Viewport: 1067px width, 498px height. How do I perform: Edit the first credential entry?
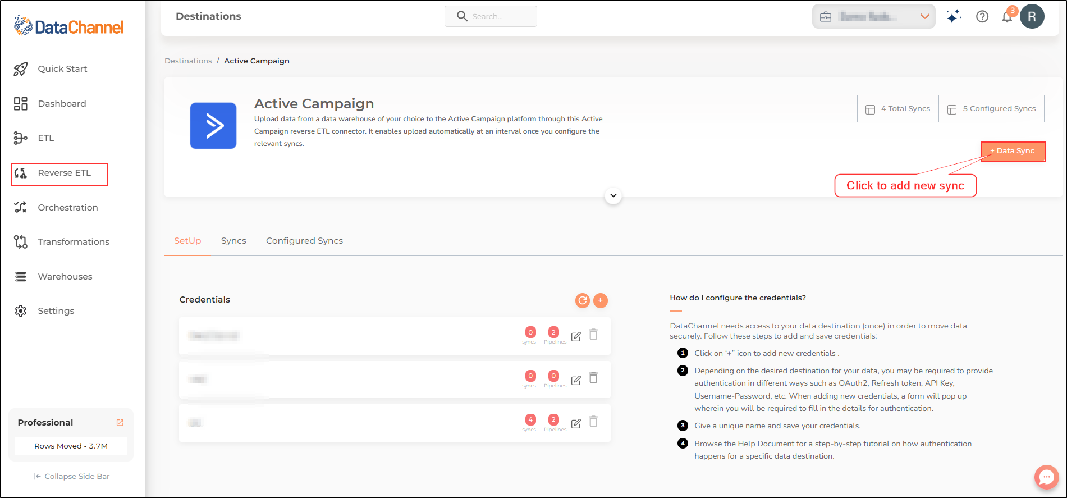(x=576, y=336)
